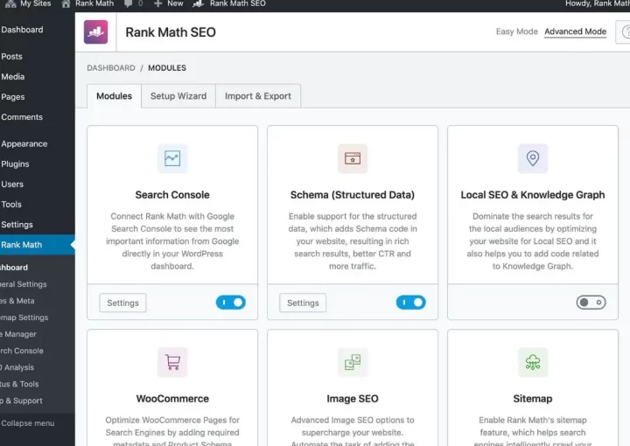The width and height of the screenshot is (630, 446).
Task: Collapse the WordPress admin menu
Action: pyautogui.click(x=28, y=423)
